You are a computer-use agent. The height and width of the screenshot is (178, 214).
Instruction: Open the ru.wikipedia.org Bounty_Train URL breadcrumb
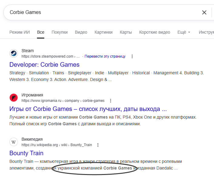[x=57, y=145]
